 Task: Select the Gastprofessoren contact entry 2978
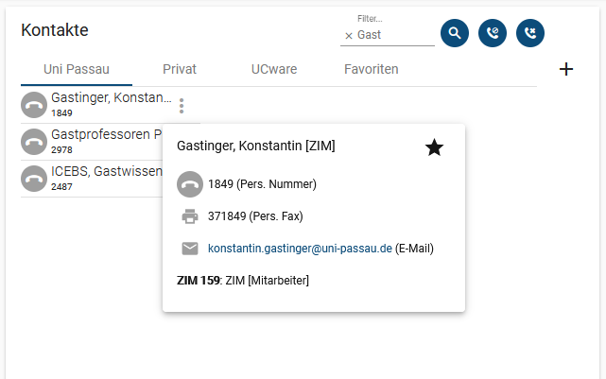coord(92,142)
